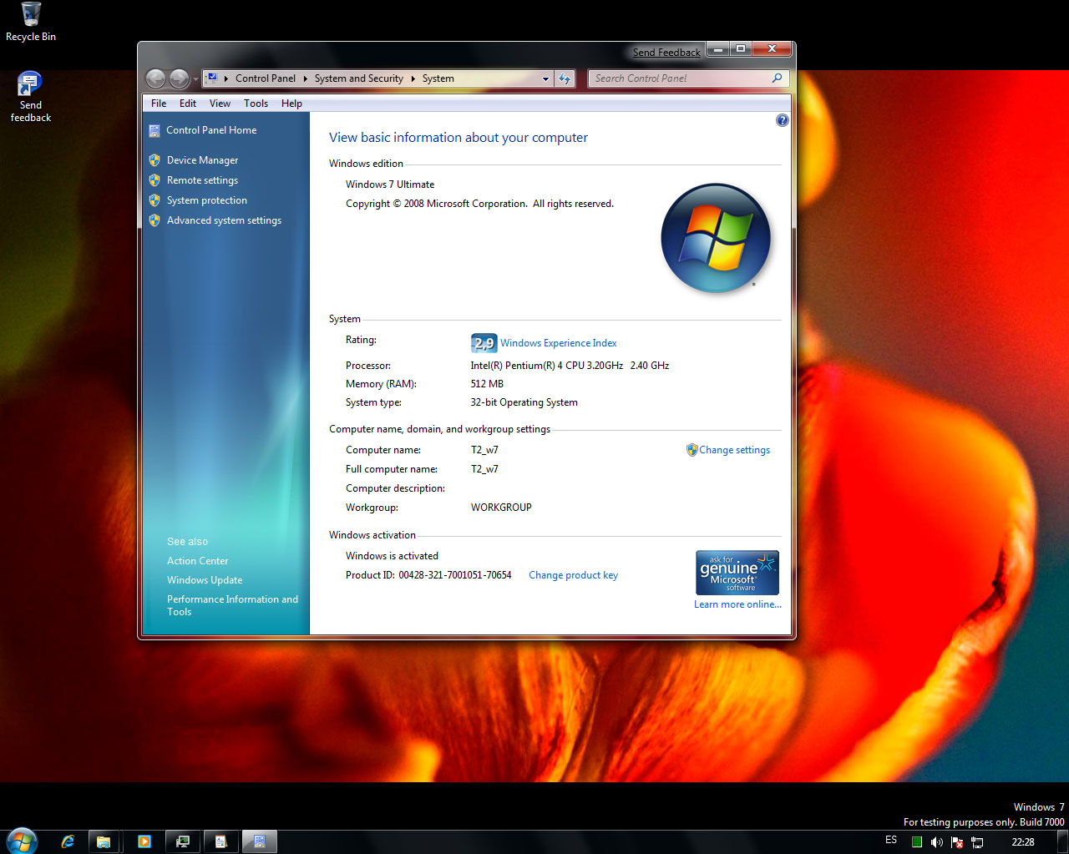Open the Tools menu
This screenshot has height=854, width=1069.
(x=256, y=104)
